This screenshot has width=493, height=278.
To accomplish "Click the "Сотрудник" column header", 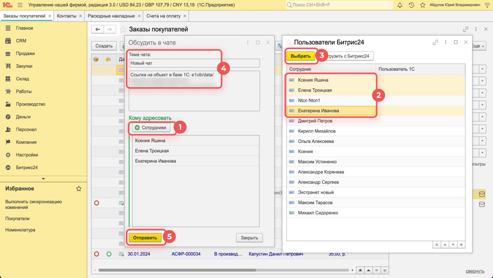I will [331, 69].
